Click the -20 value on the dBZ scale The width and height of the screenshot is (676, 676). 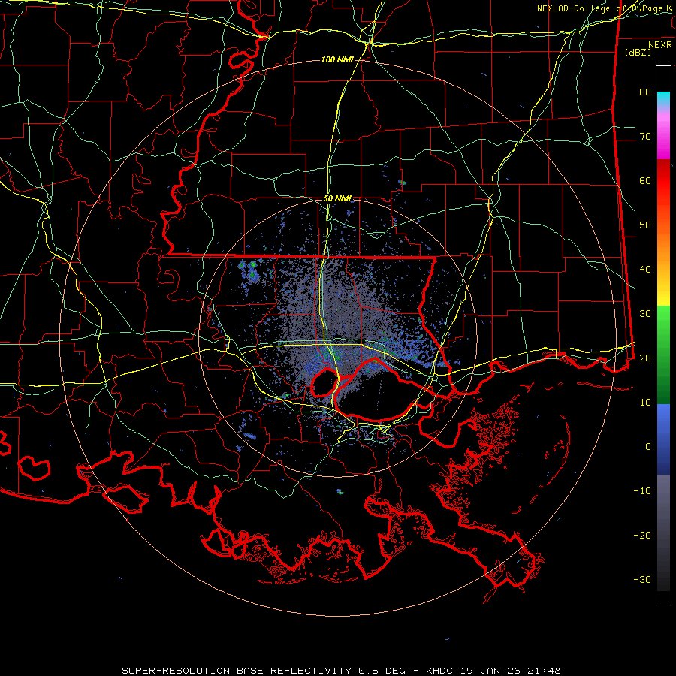coord(642,536)
